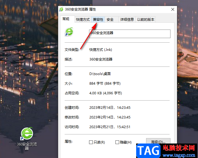Click the size value 884 字节 (884 字节)
The height and width of the screenshot is (158, 198).
coord(105,84)
